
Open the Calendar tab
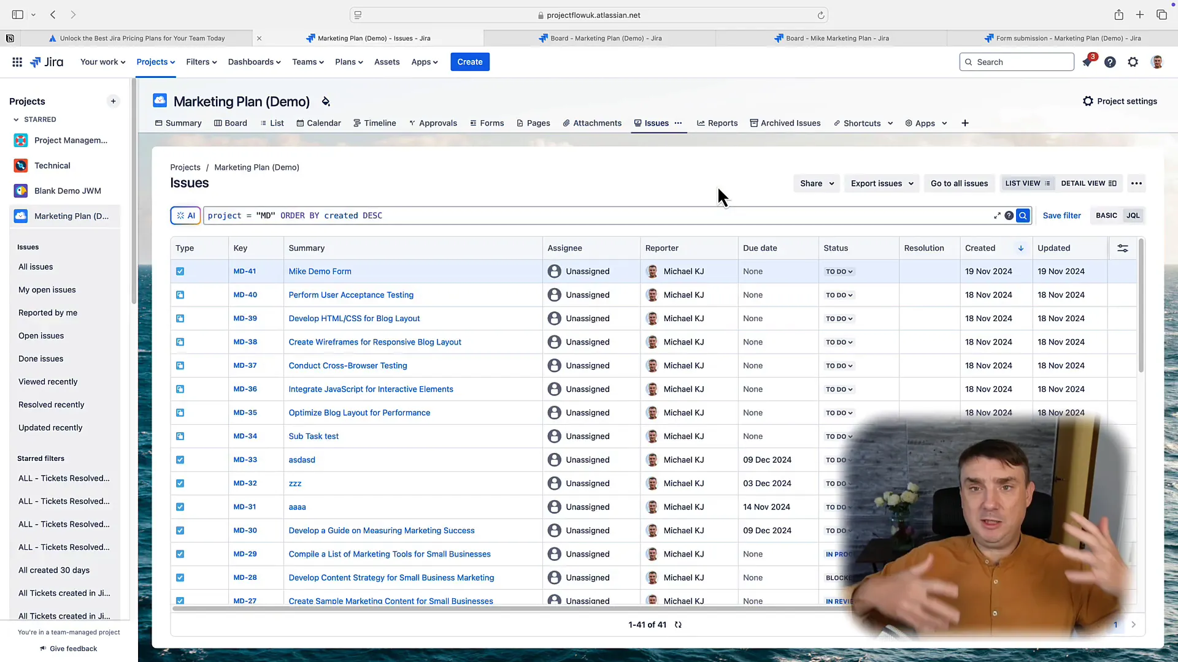pyautogui.click(x=318, y=123)
